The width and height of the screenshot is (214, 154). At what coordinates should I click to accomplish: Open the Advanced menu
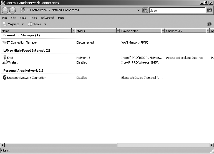tap(47, 18)
